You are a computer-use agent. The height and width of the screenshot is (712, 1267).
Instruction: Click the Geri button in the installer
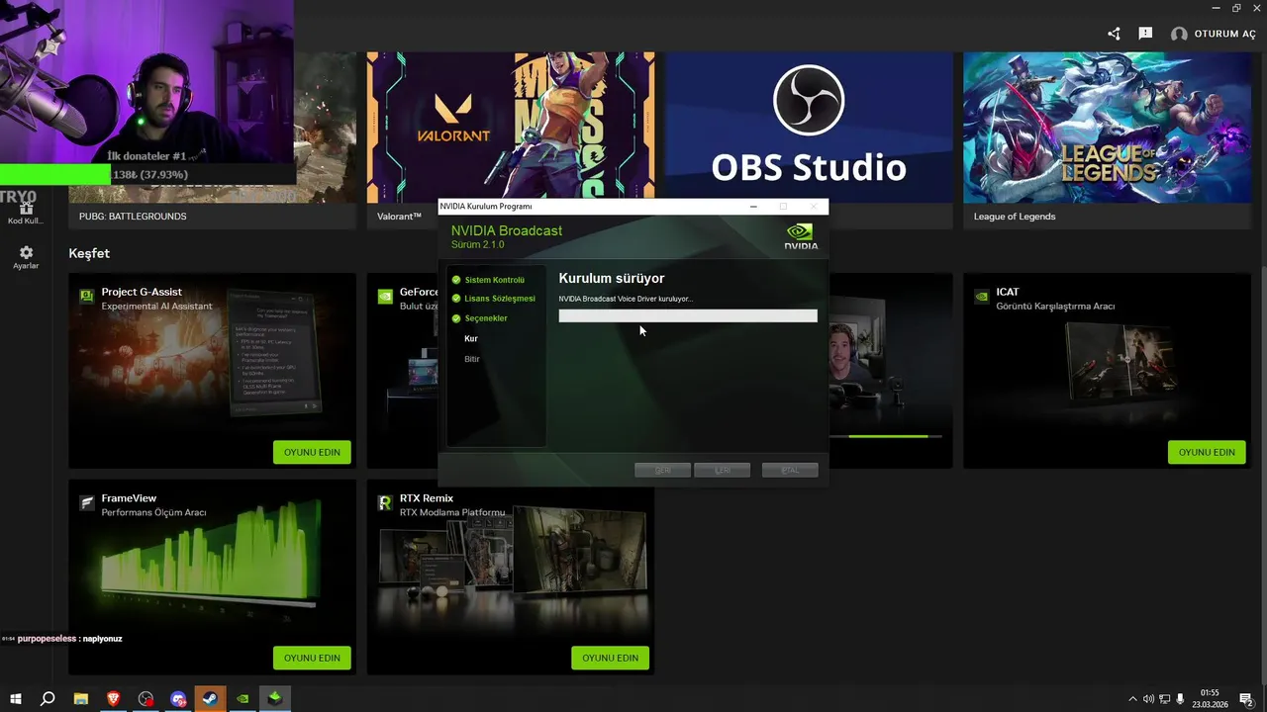click(662, 470)
